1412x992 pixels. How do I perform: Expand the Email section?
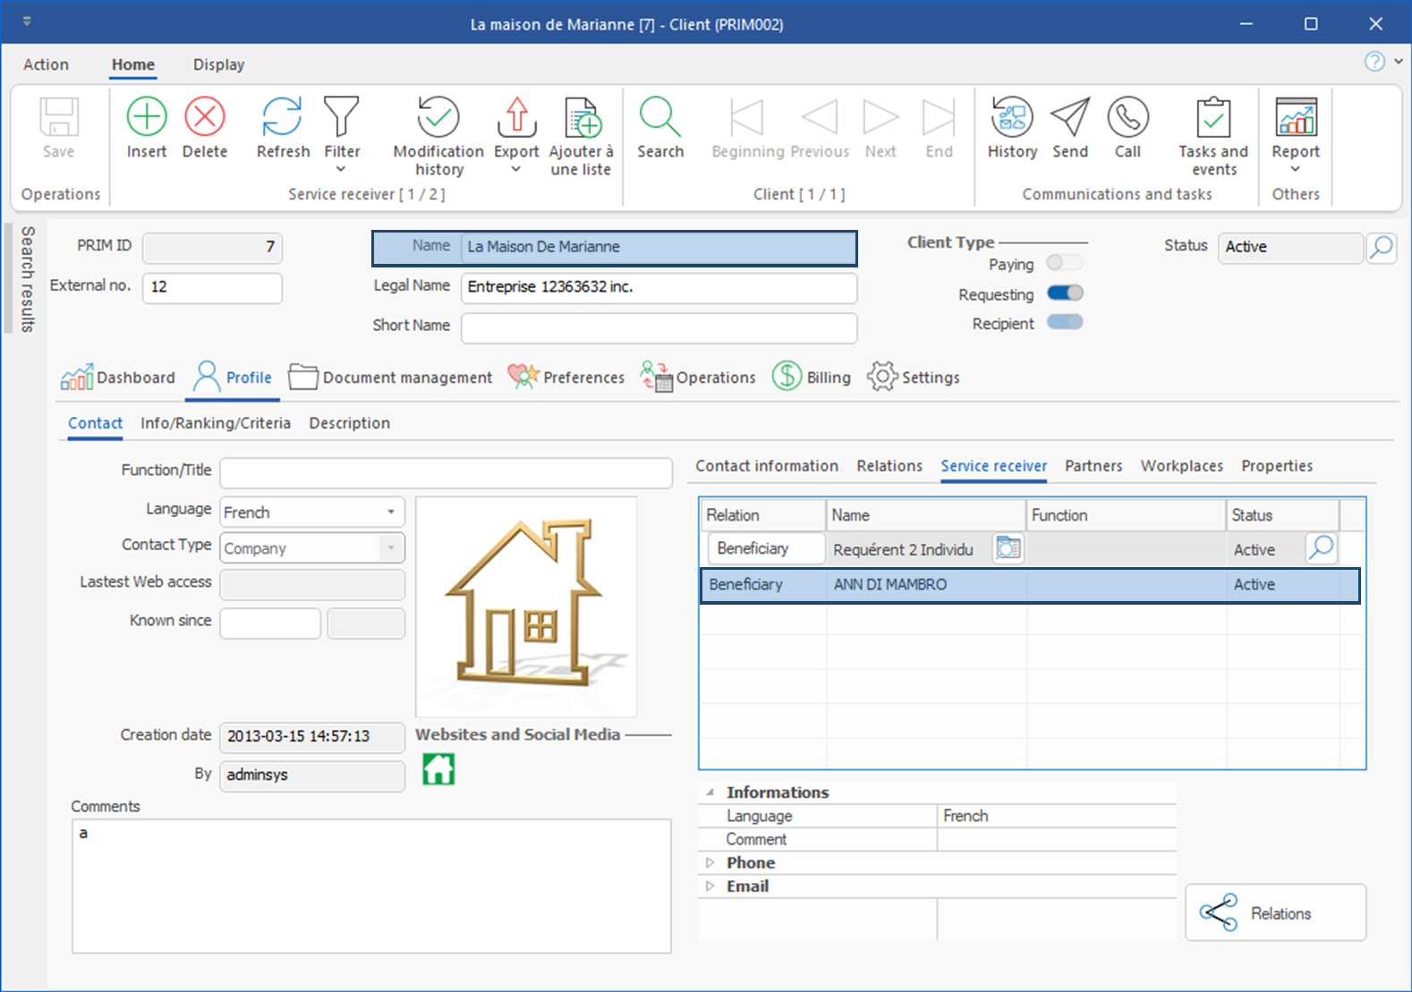[x=710, y=886]
